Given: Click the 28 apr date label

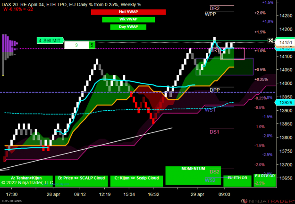Looking at the screenshot, I should 53,194.
